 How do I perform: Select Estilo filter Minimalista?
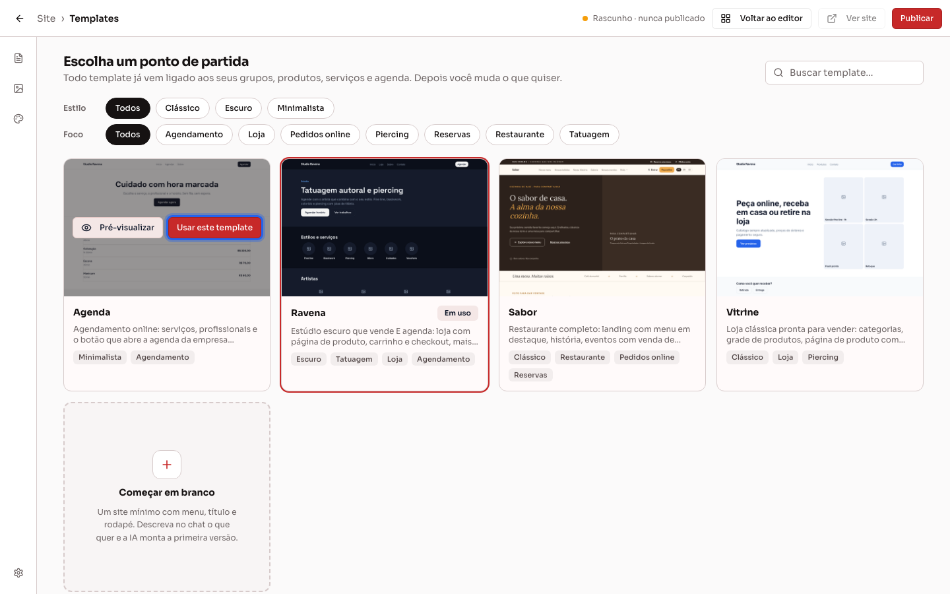coord(301,108)
